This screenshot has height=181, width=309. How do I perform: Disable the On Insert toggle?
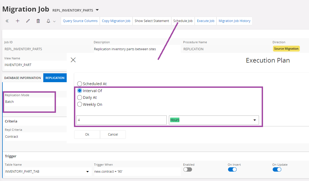[x=232, y=169]
